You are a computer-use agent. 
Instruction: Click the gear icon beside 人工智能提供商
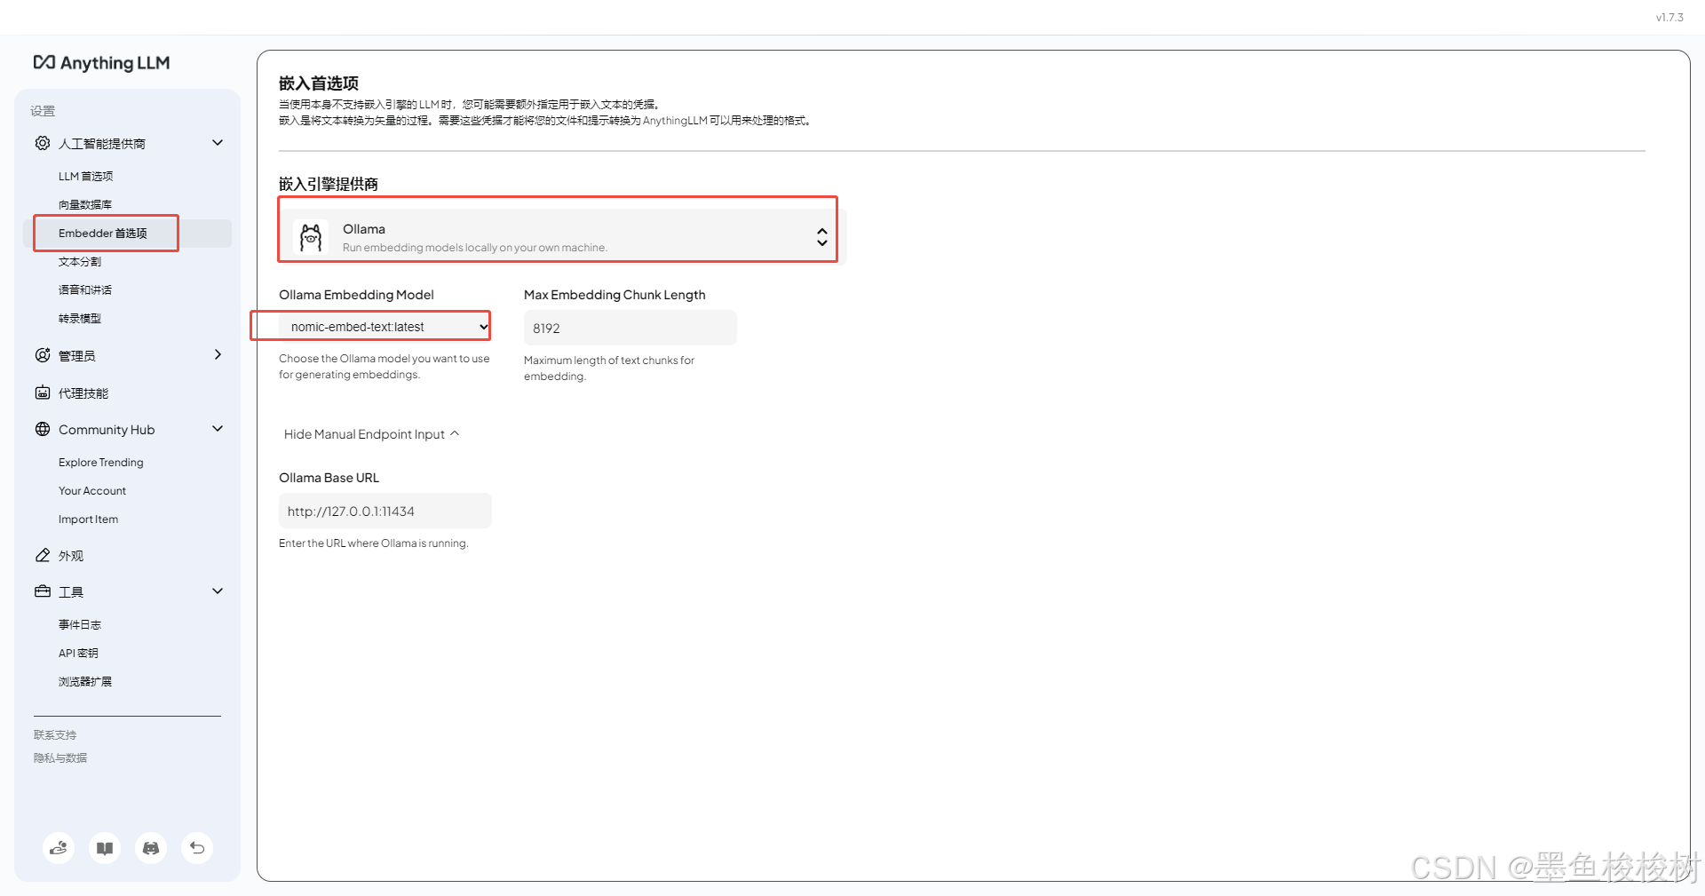(43, 143)
